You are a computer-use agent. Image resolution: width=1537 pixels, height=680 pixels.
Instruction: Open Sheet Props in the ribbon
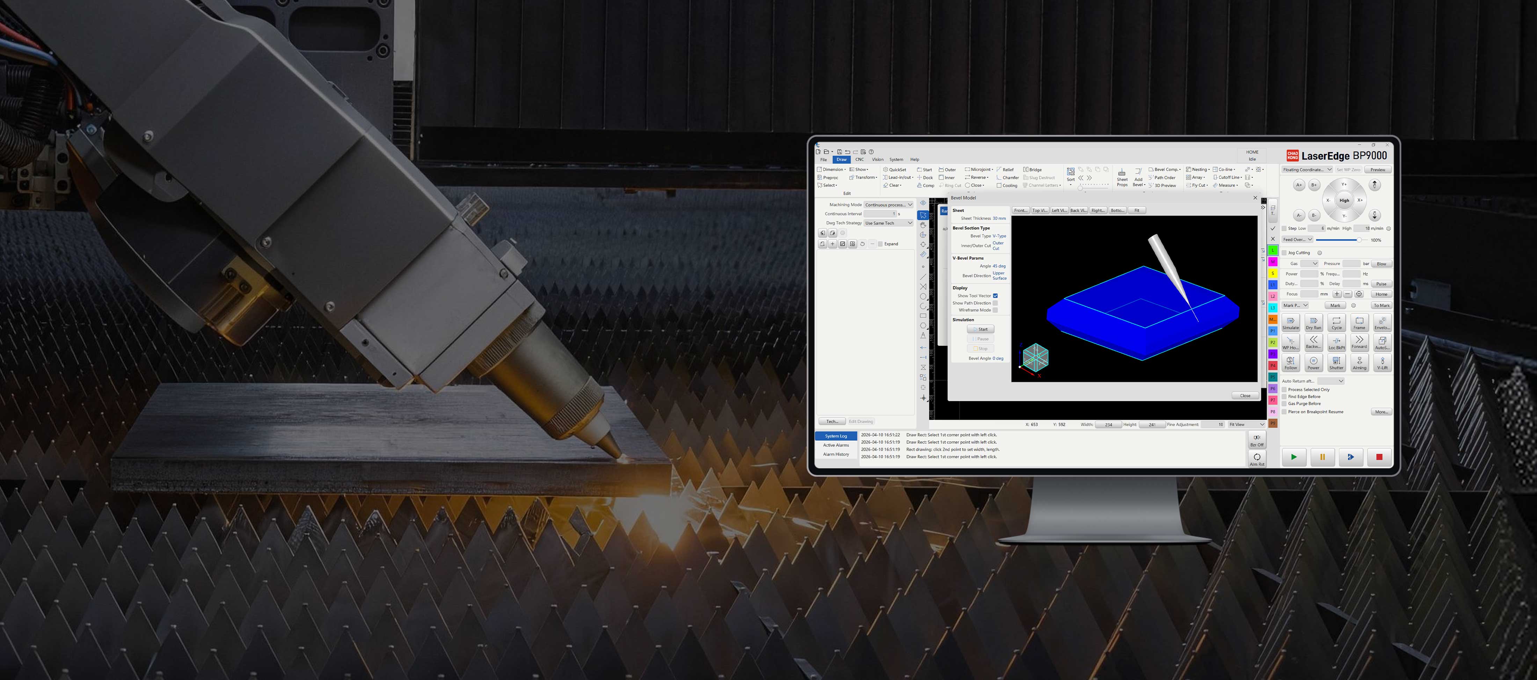1122,177
